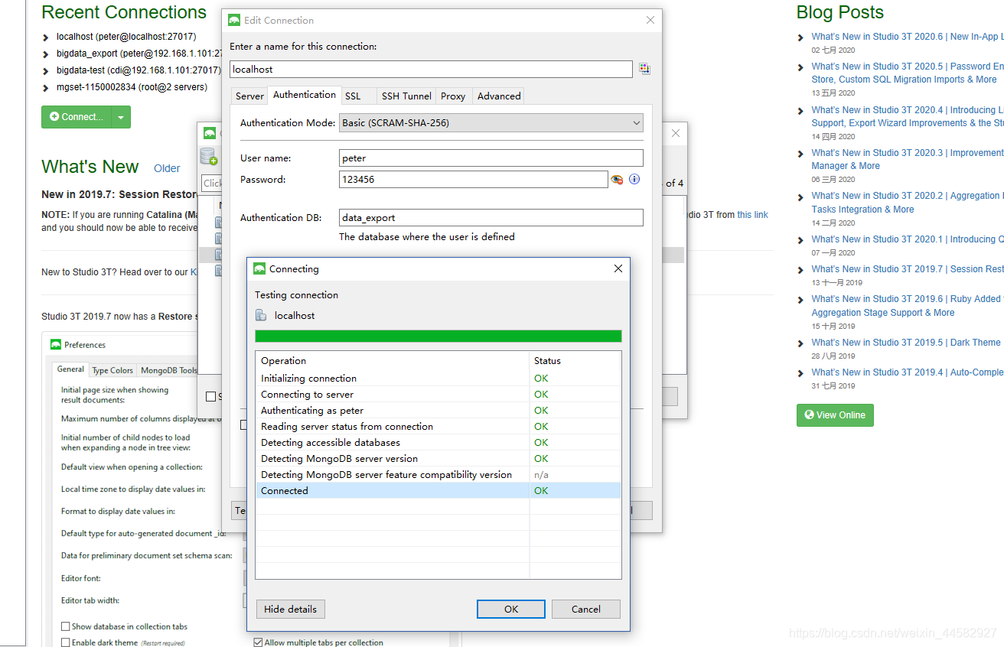Expand the bigdata_export recent connection chevron
Image resolution: width=1004 pixels, height=647 pixels.
click(47, 54)
